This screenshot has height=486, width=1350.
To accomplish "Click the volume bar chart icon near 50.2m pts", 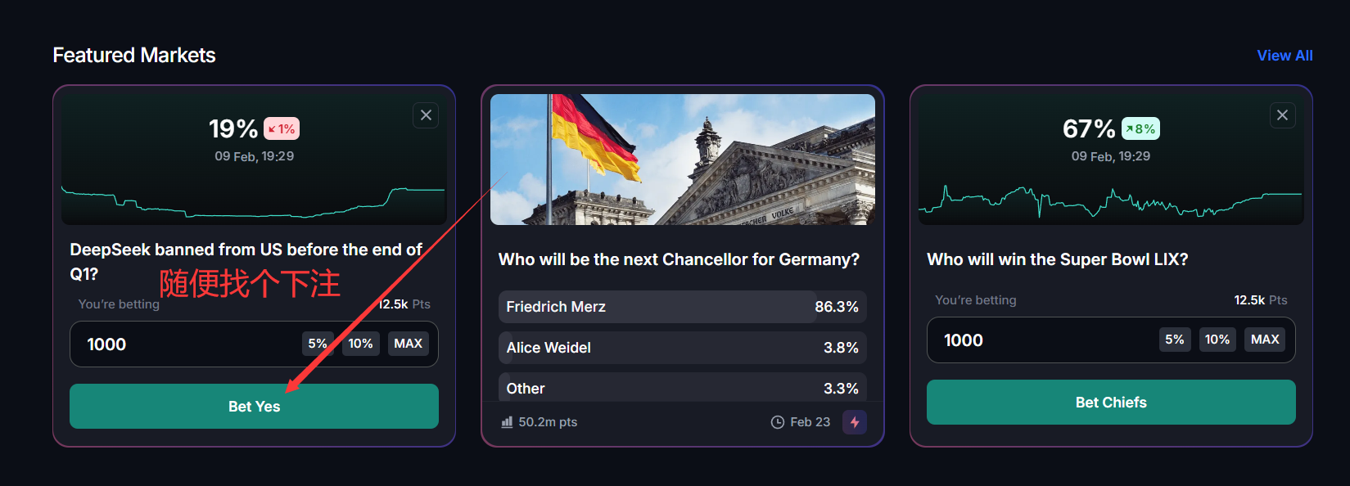I will click(x=507, y=422).
